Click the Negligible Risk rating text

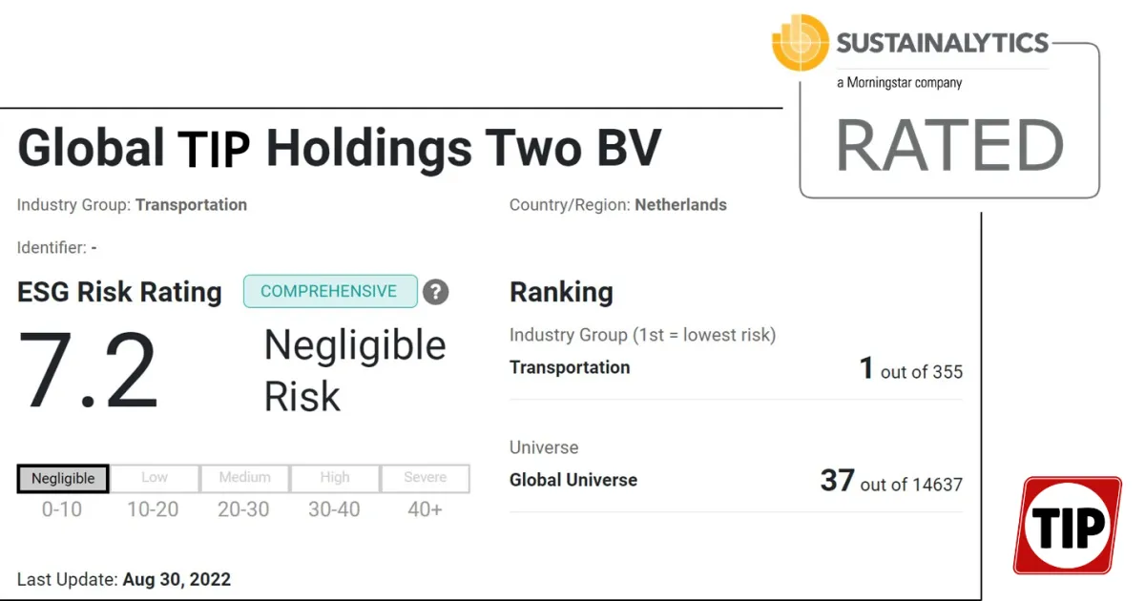[354, 370]
